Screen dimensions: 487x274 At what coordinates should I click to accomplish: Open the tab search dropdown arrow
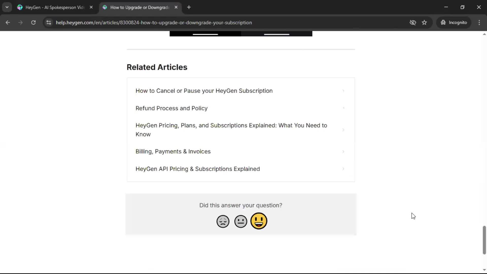[7, 7]
